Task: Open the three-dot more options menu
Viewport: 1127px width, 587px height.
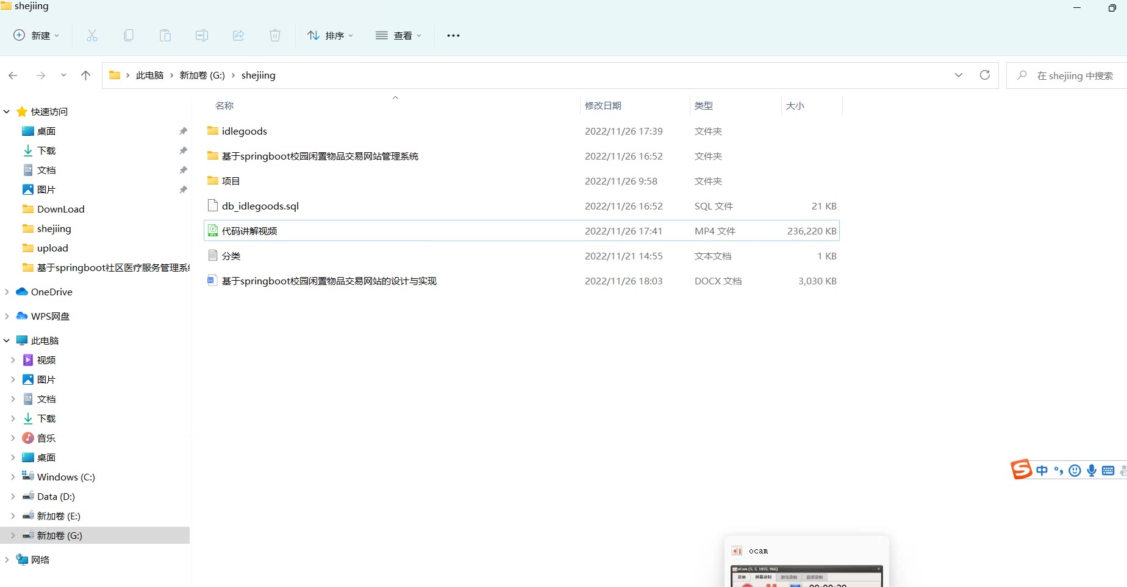Action: (453, 36)
